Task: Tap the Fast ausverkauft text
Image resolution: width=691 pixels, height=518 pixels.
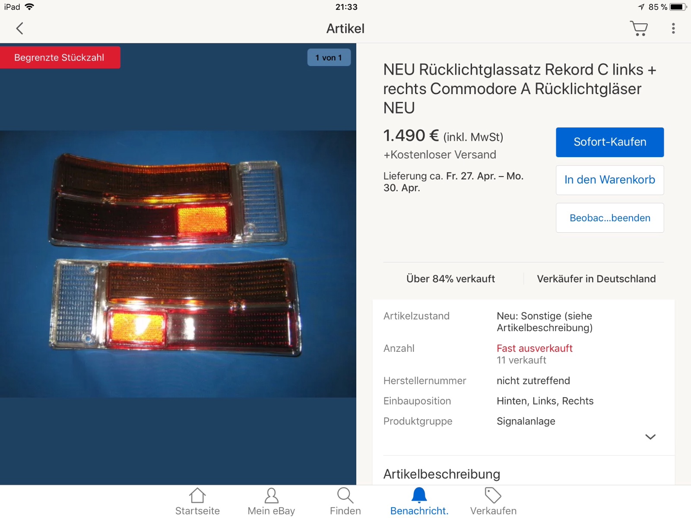Action: point(535,348)
